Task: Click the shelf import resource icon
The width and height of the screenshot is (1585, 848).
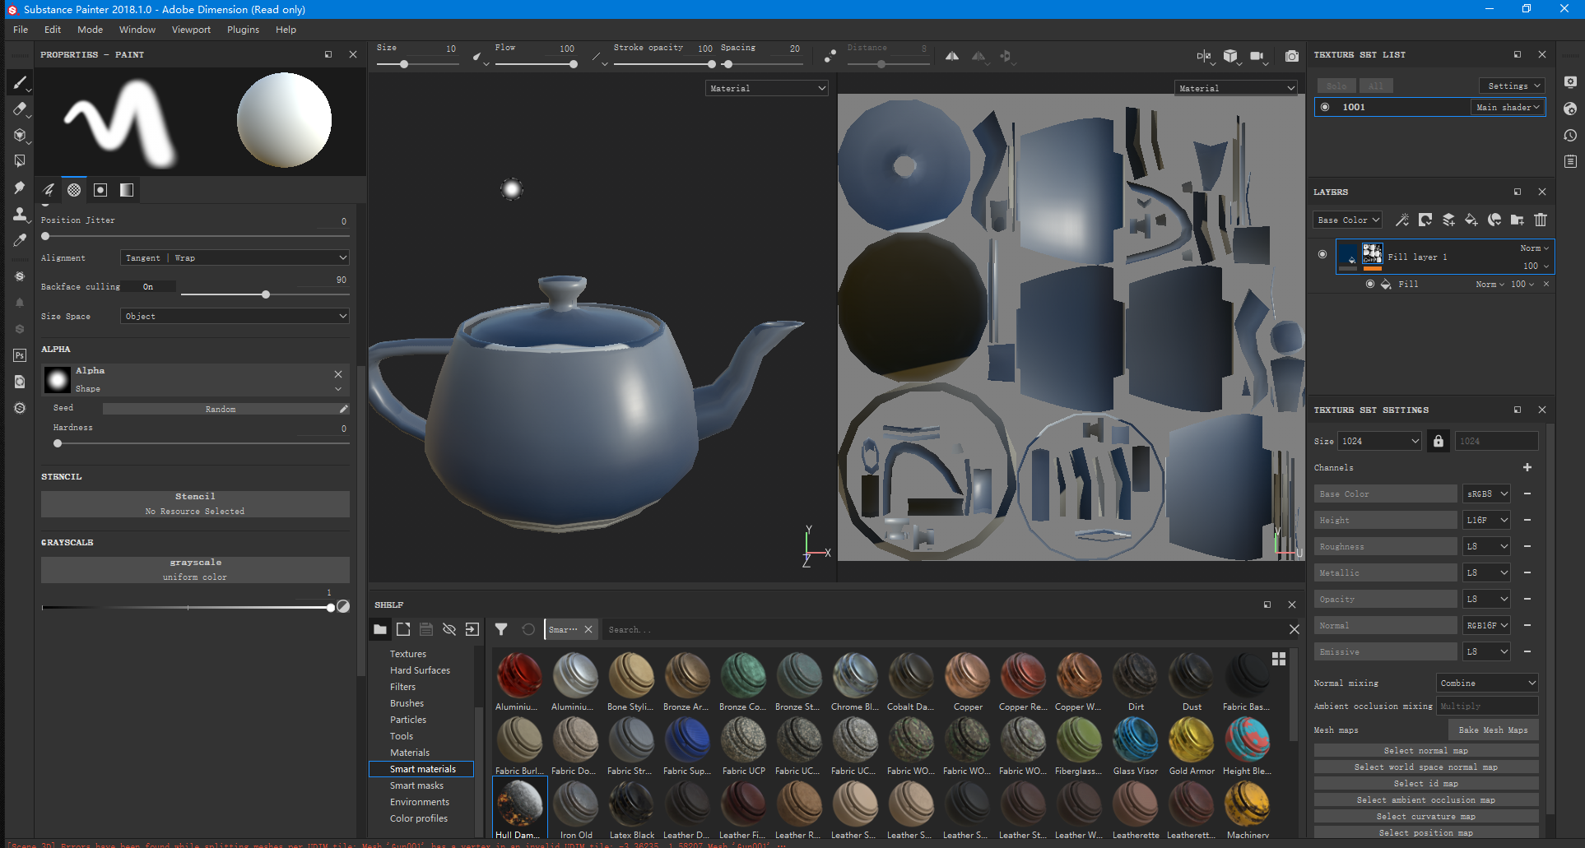Action: pos(472,629)
